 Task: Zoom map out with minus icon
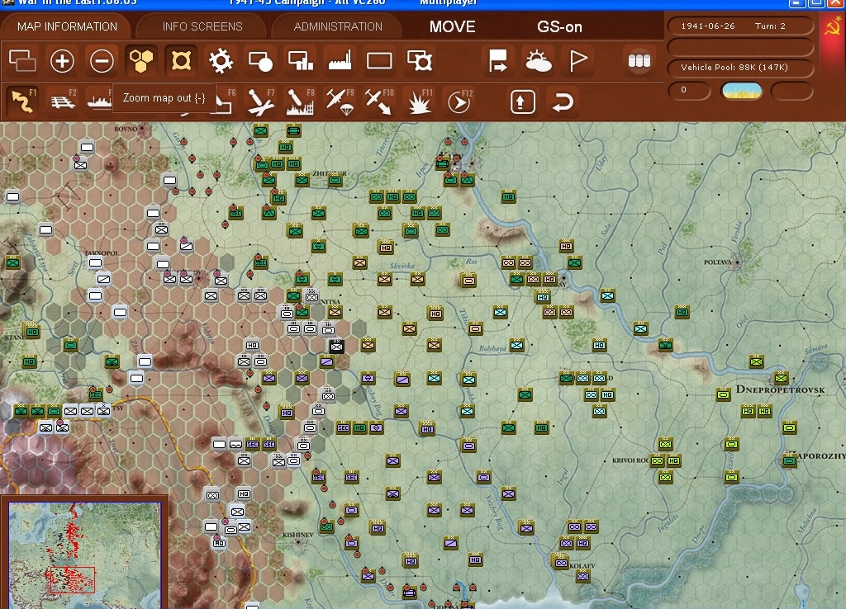tap(102, 60)
